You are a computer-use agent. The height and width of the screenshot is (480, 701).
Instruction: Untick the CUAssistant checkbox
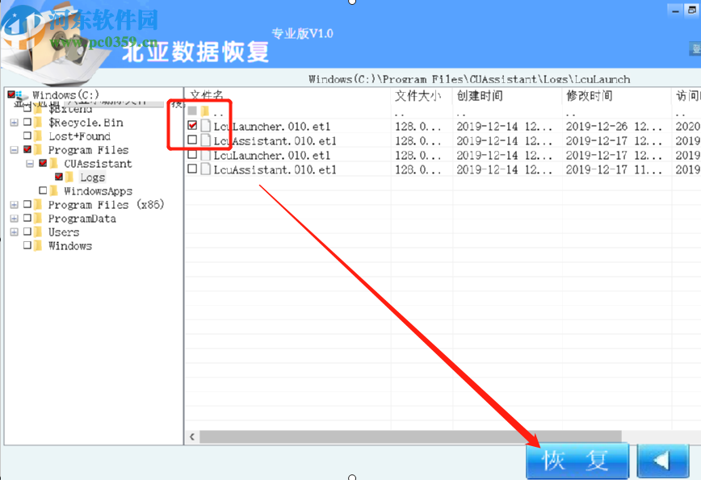coord(43,163)
